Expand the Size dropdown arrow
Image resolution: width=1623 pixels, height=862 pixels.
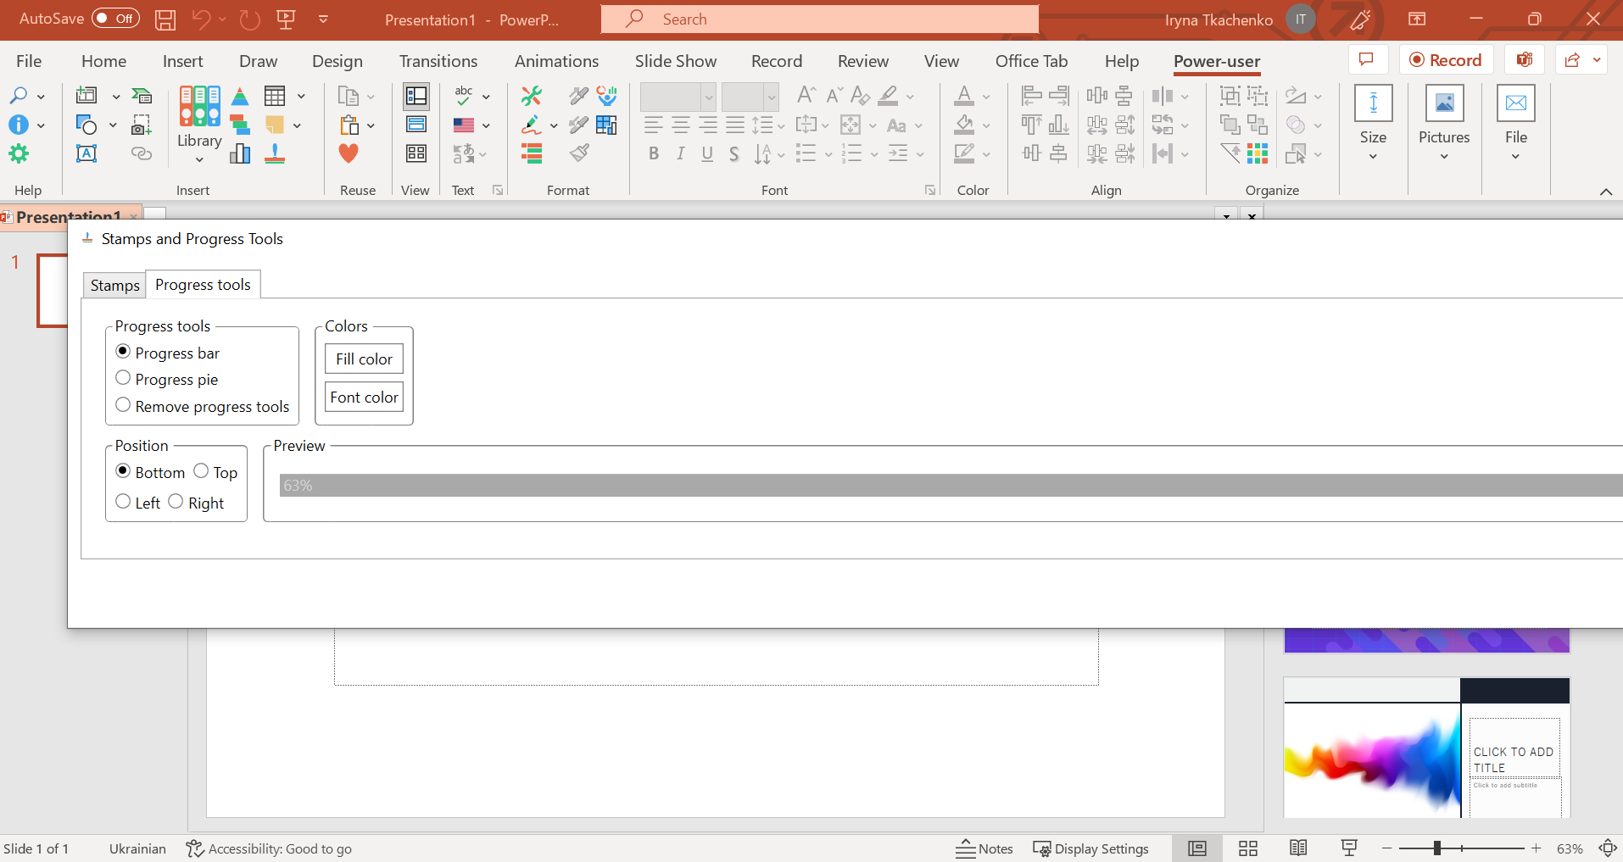(x=1373, y=157)
